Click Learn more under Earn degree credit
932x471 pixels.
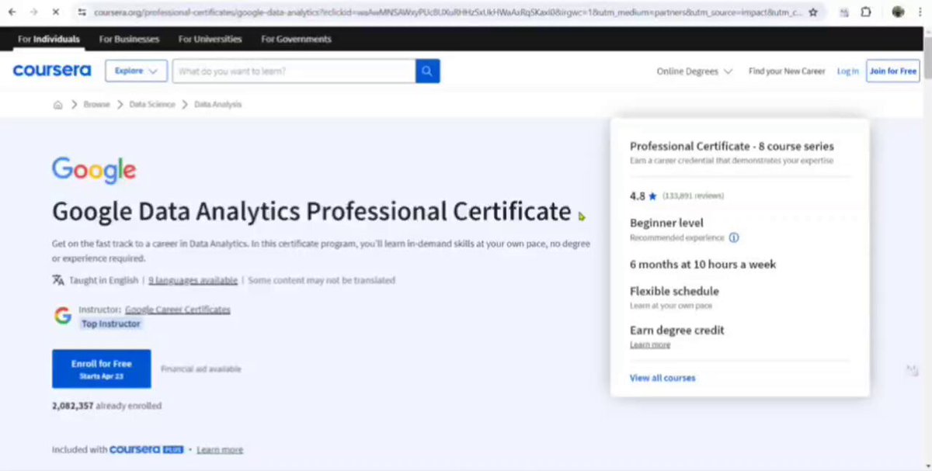[x=650, y=345]
